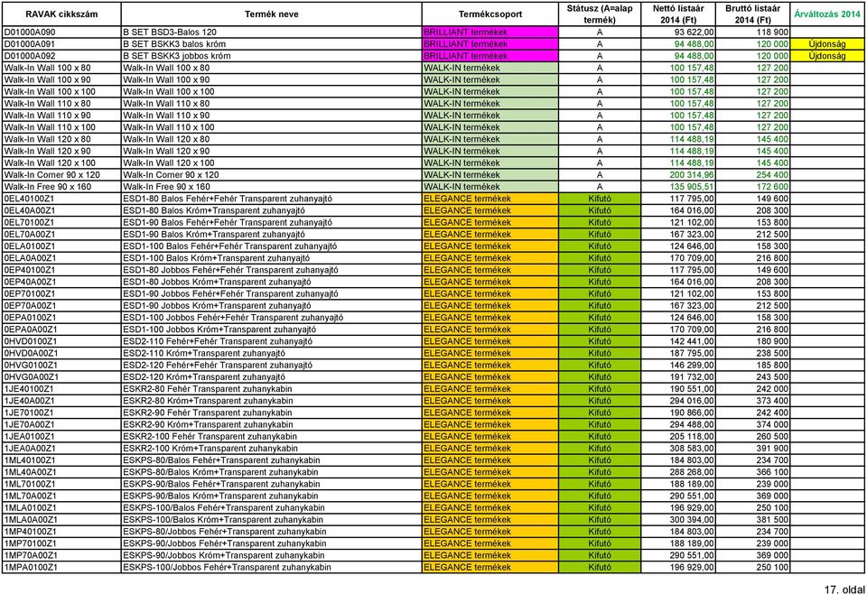Select 'ESD1-80 Balos Fehér+Fehér Transparent zuhanyajtó'
The image size is (867, 594).
coord(228,199)
